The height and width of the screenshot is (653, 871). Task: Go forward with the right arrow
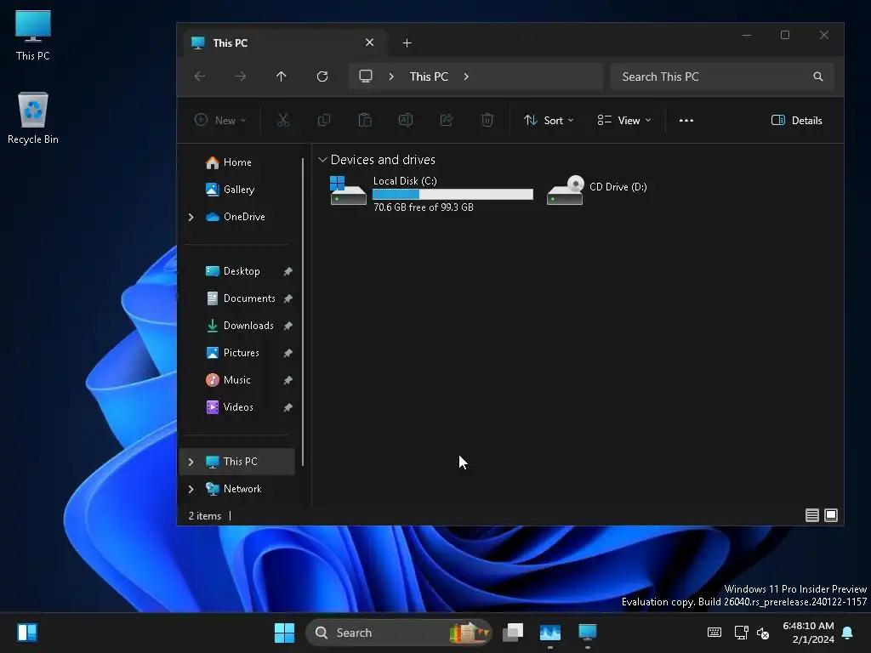coord(241,77)
